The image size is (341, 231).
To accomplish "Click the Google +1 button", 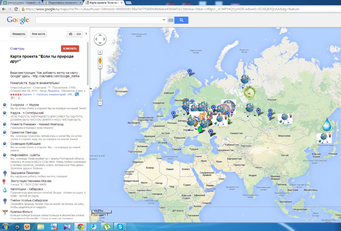I will (x=13, y=98).
